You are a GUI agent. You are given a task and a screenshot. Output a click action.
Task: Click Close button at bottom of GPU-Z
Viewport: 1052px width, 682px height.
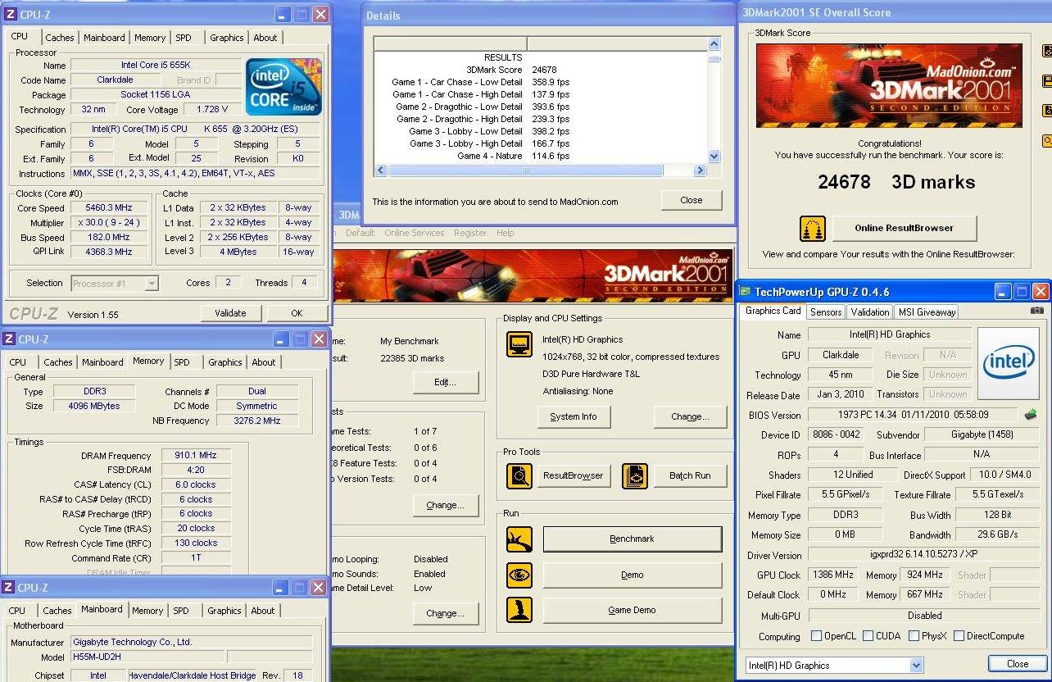click(x=1018, y=664)
